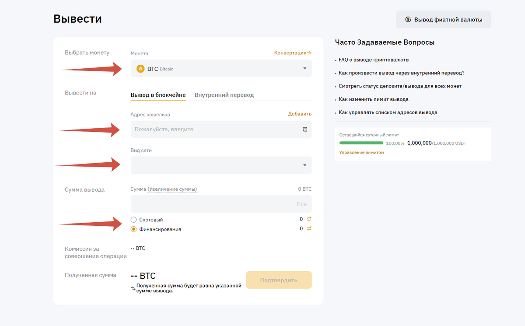The width and height of the screenshot is (525, 326).
Task: Click the Увеличение суммы link
Action: pos(173,189)
